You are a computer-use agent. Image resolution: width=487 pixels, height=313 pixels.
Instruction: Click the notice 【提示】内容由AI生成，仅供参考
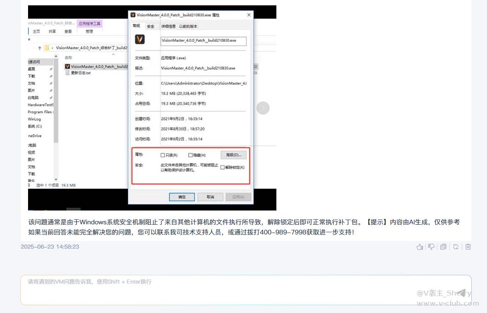coord(412,222)
